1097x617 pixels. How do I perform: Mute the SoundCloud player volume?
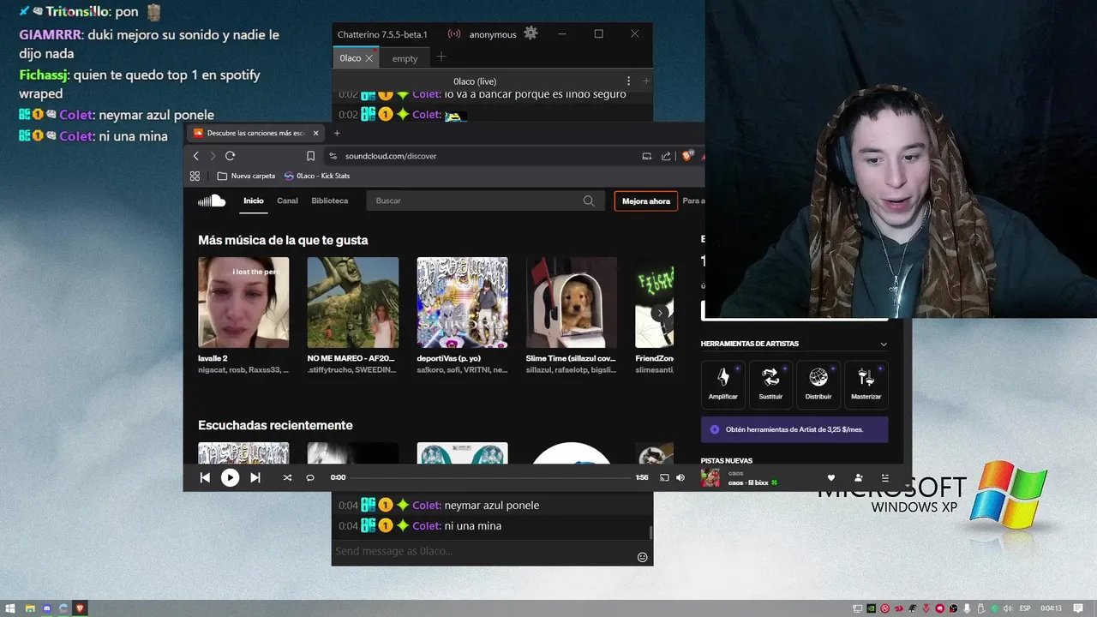click(x=680, y=477)
